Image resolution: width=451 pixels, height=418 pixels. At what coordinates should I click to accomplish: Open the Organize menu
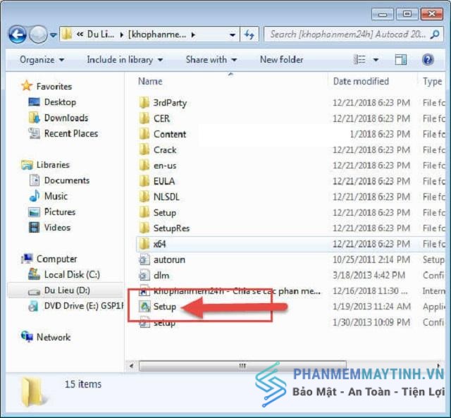pos(42,59)
